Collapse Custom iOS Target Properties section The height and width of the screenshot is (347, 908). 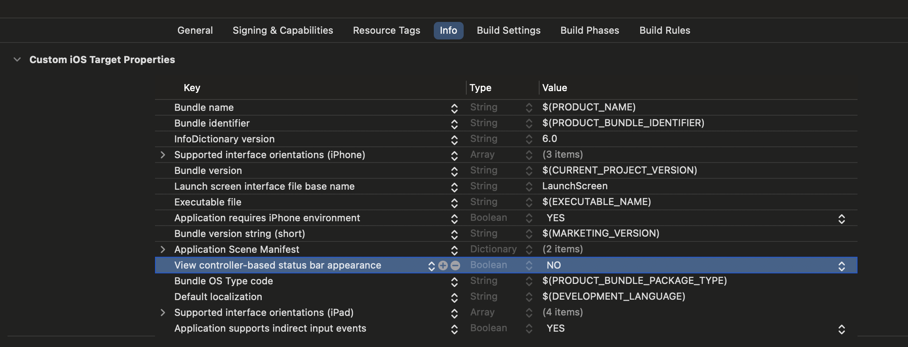17,60
